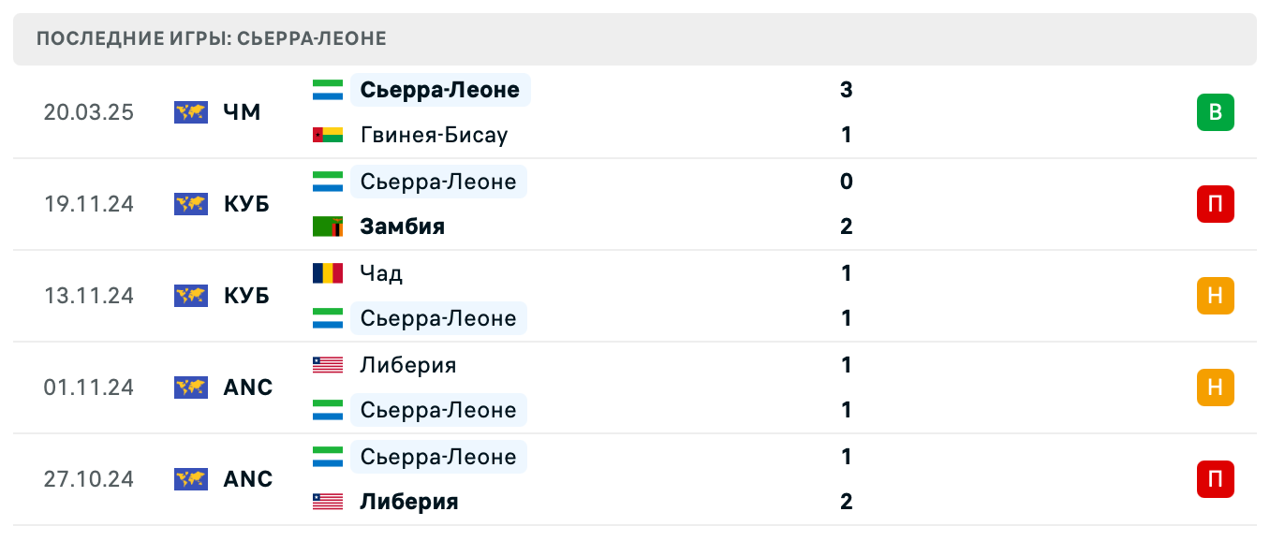1270x541 pixels.
Task: Click the Chad flag icon
Action: coord(328,273)
